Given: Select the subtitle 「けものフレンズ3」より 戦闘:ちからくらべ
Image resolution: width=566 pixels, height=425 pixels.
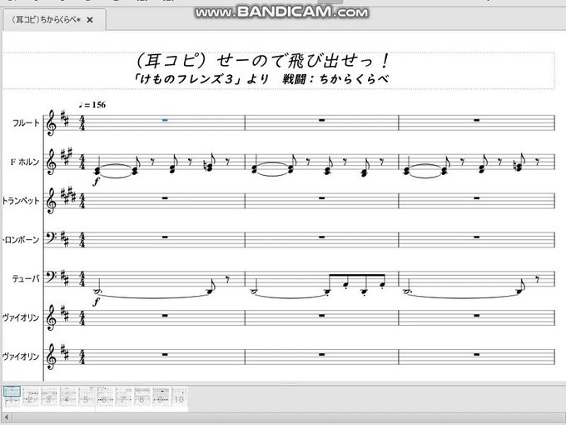Looking at the screenshot, I should [x=261, y=79].
